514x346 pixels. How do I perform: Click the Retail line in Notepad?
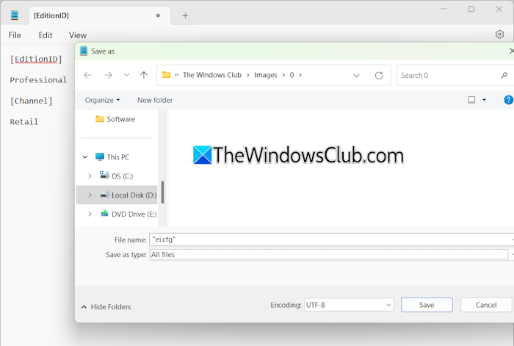24,122
